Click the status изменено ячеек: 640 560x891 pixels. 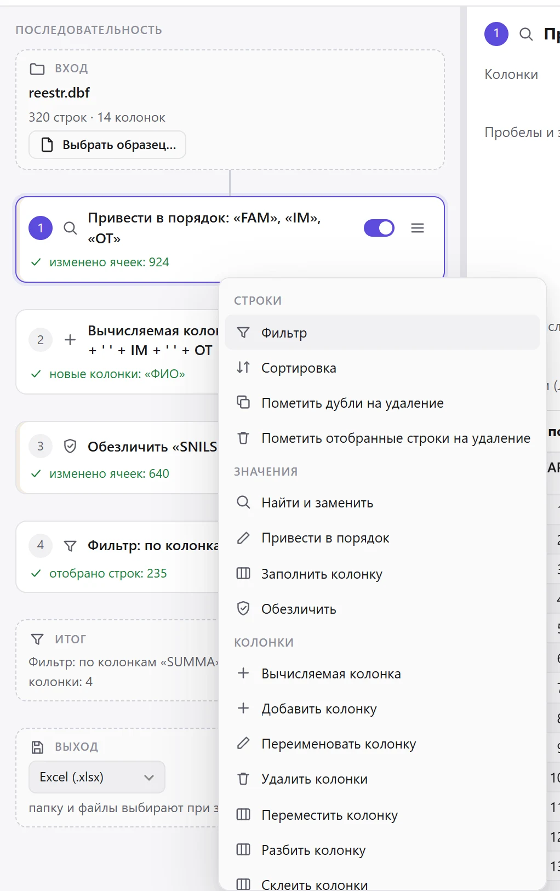109,473
